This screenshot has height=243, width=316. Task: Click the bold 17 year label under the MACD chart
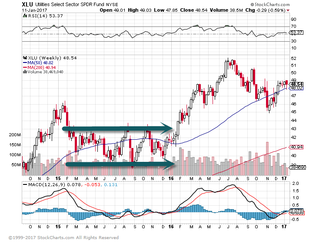tap(284, 227)
